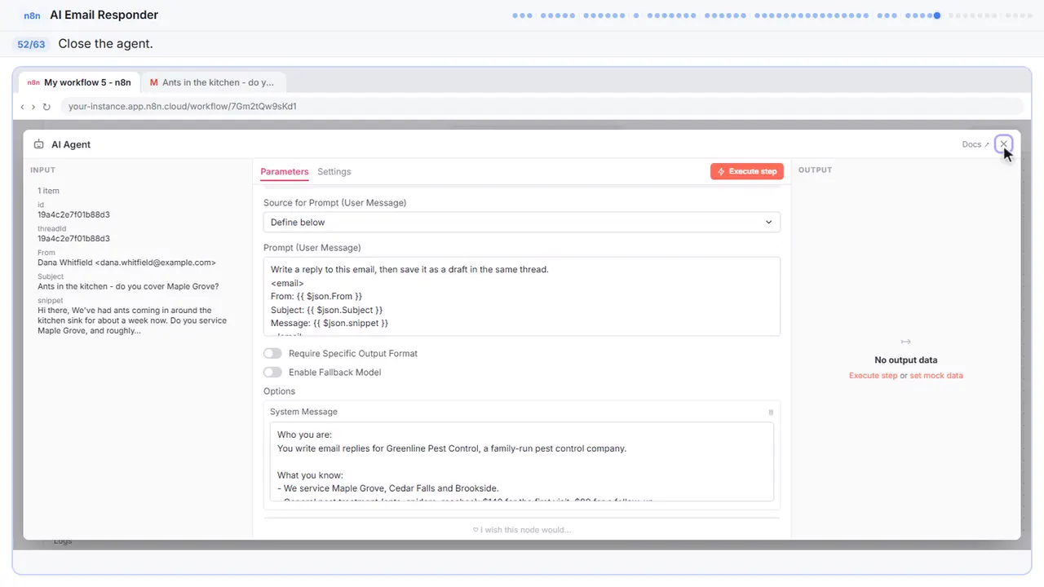Image resolution: width=1044 pixels, height=587 pixels.
Task: Click 'I wish this node would...' link
Action: coord(522,530)
